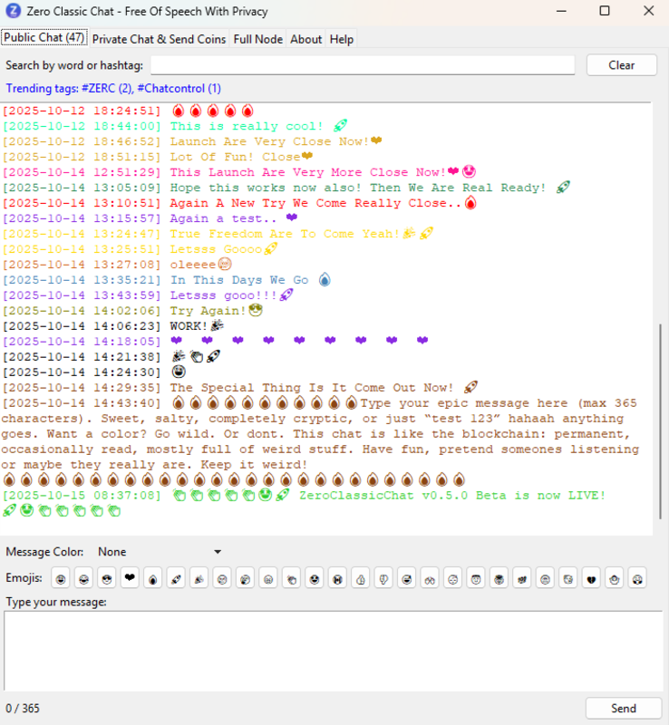Open the Private Chat & Send Coins tab

160,39
